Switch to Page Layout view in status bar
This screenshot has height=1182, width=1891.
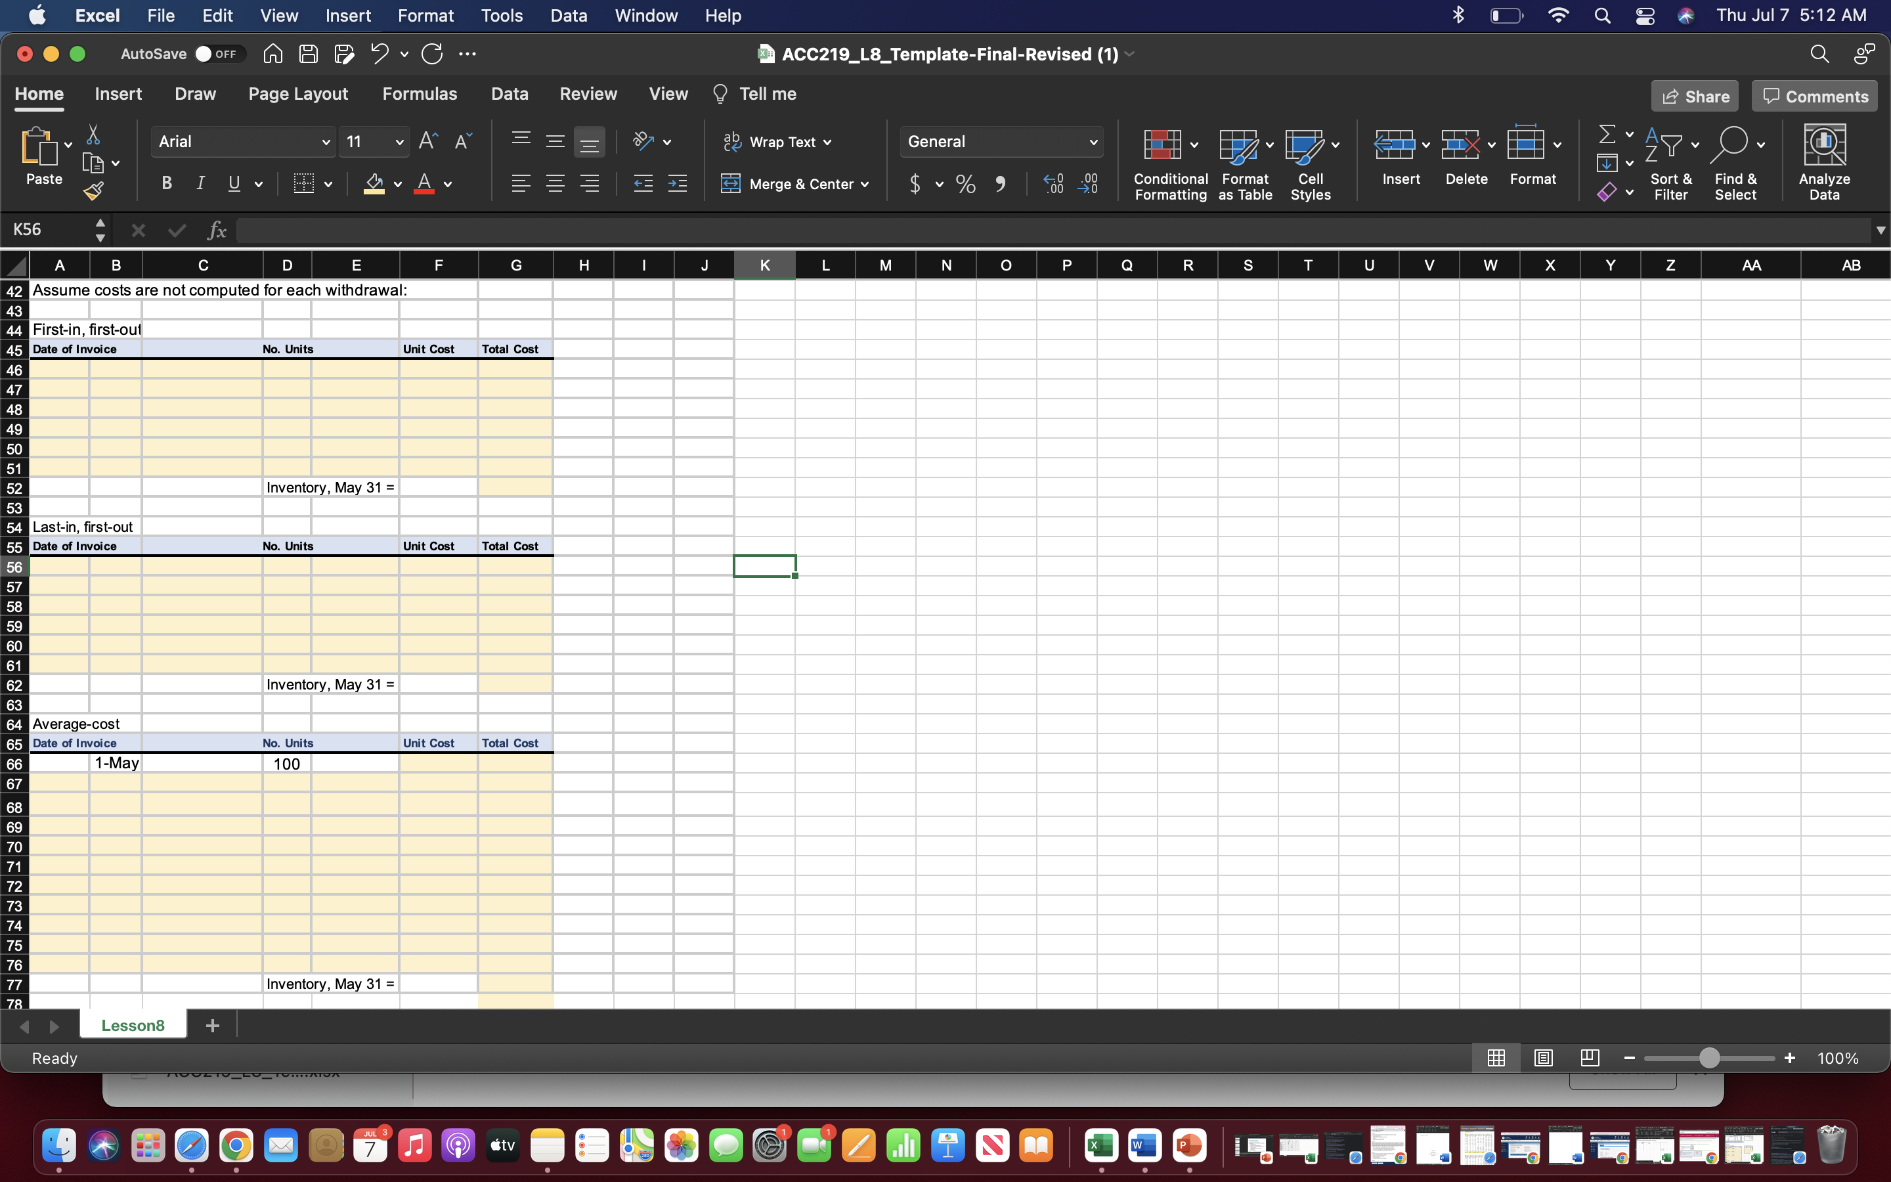point(1543,1058)
